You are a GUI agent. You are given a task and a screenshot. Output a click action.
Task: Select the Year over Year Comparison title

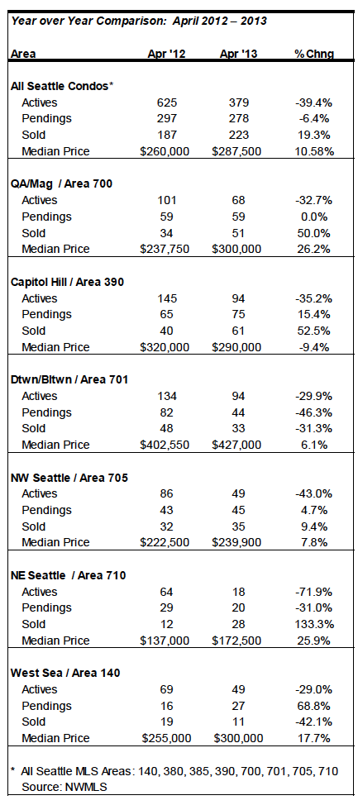[x=139, y=21]
